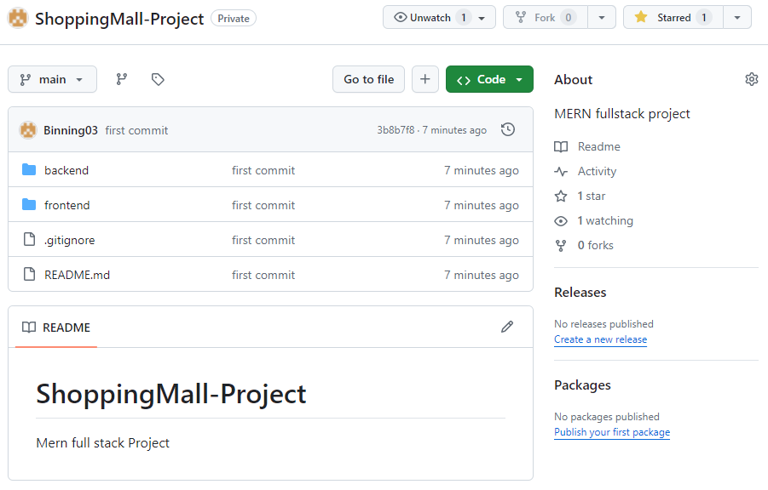
Task: Click Binning03 avatar in commit row
Action: click(x=28, y=130)
